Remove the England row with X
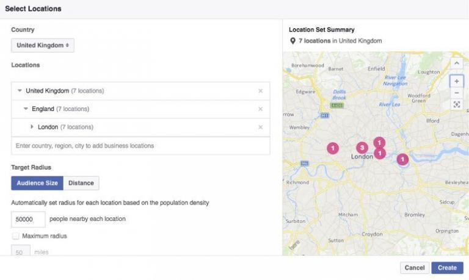Screen dimensions: 469x280 (x=260, y=109)
